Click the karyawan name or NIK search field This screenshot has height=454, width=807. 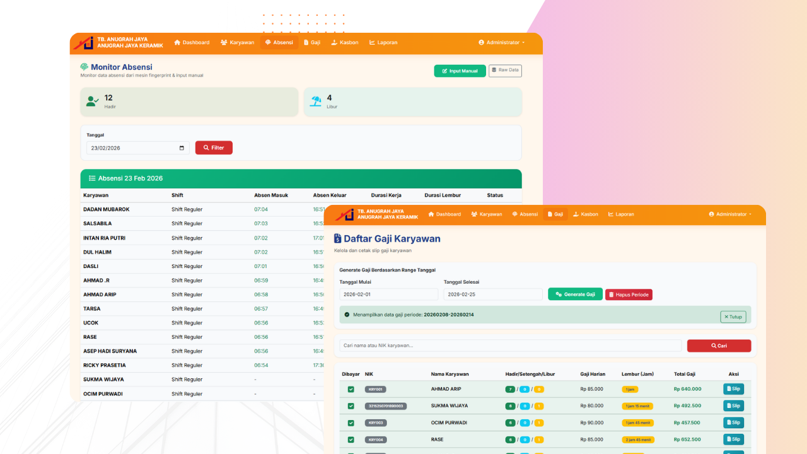[511, 346]
